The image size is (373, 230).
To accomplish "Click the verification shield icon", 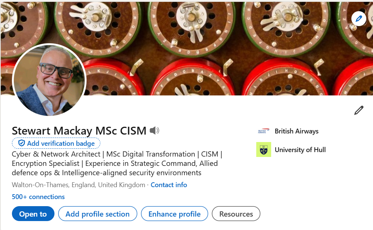I will [21, 143].
